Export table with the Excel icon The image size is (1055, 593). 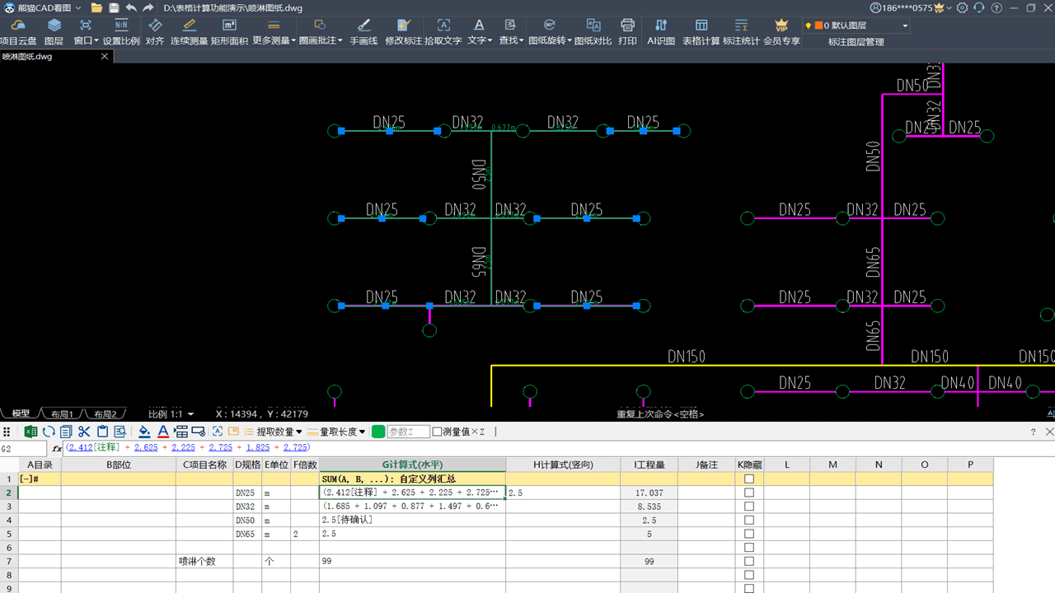(30, 432)
